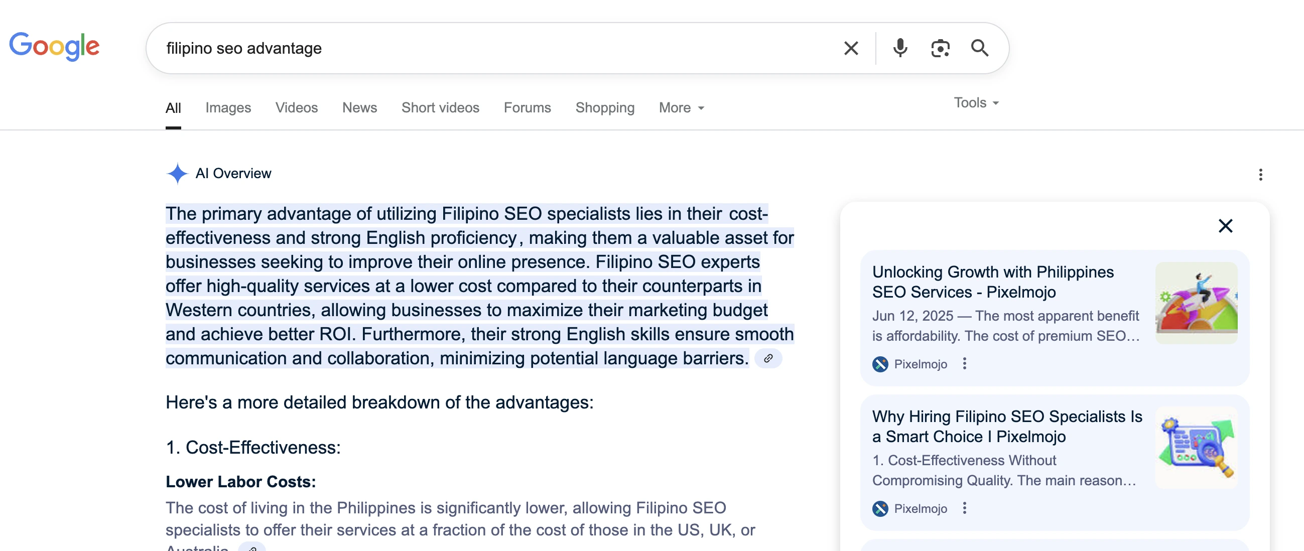This screenshot has width=1304, height=551.
Task: Click the magnifying glass search button
Action: 980,48
